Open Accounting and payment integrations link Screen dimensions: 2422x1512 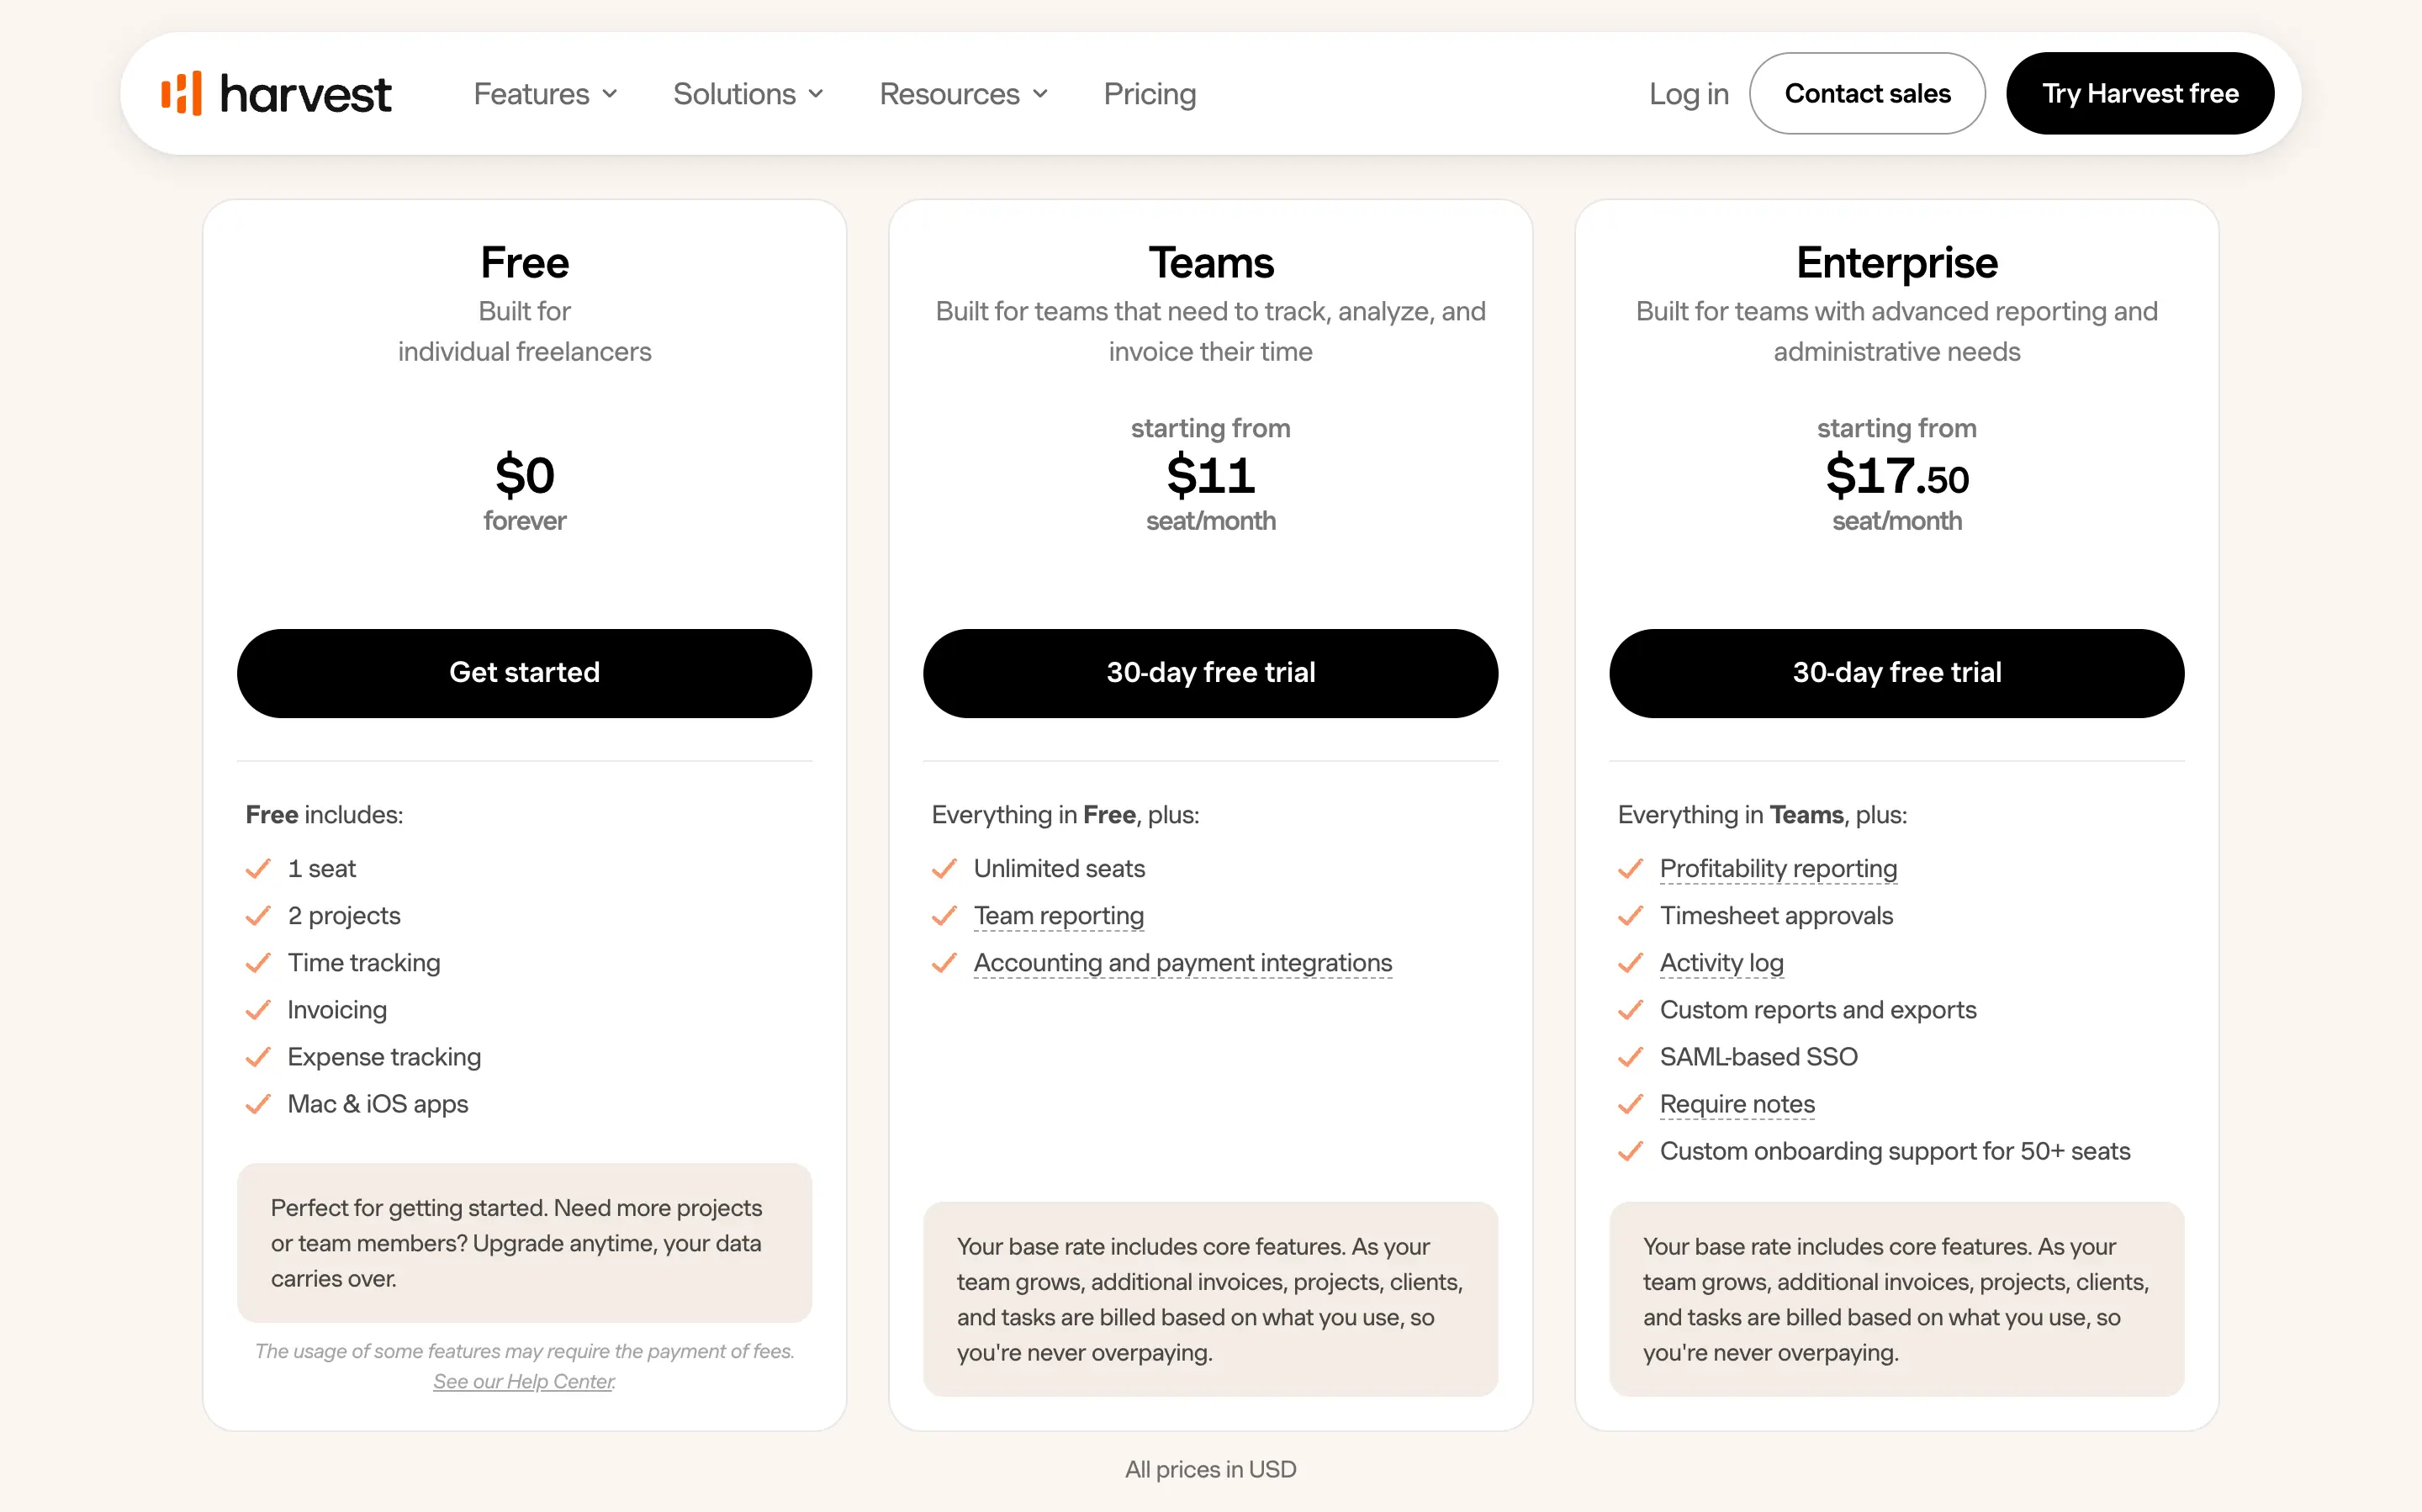point(1183,963)
